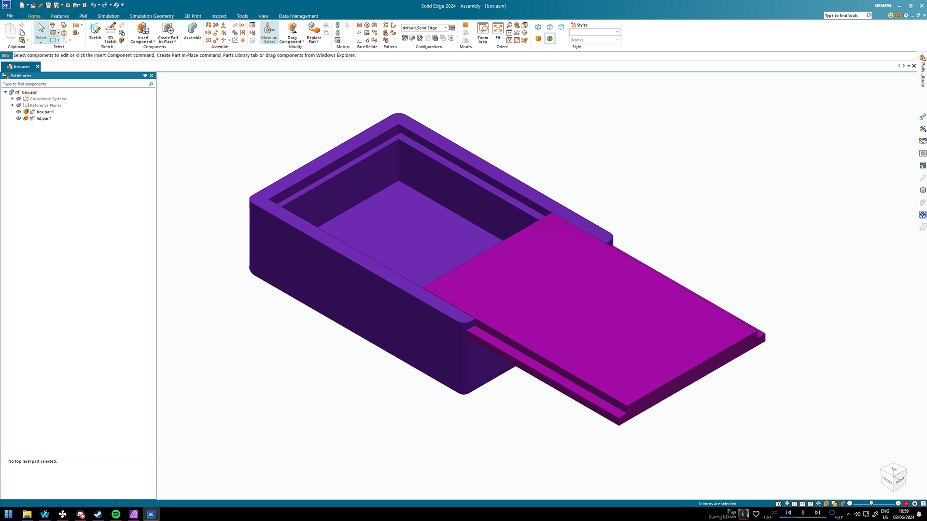Activate the Move on Select tool
The image size is (927, 521).
(269, 33)
